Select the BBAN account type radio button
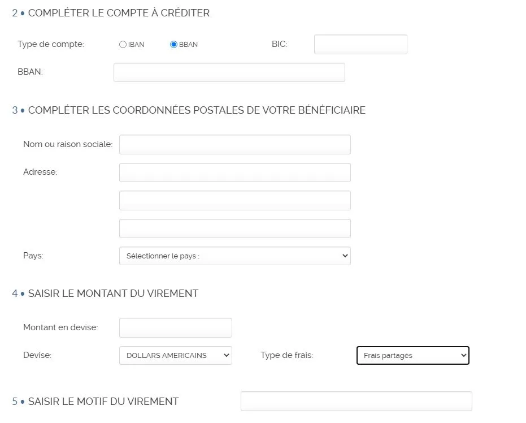 (173, 45)
